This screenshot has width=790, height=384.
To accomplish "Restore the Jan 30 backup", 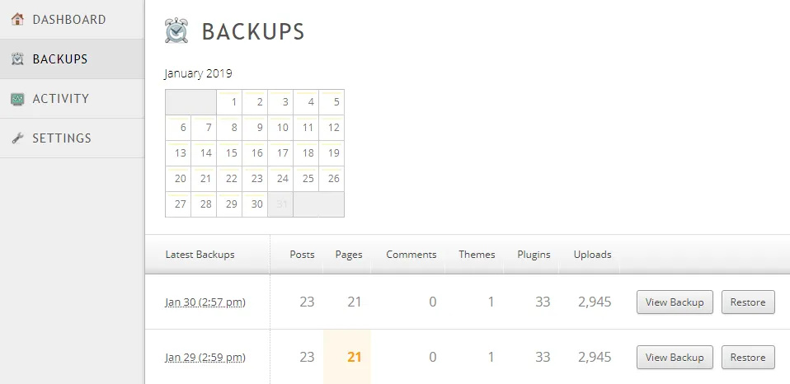I will pos(748,302).
